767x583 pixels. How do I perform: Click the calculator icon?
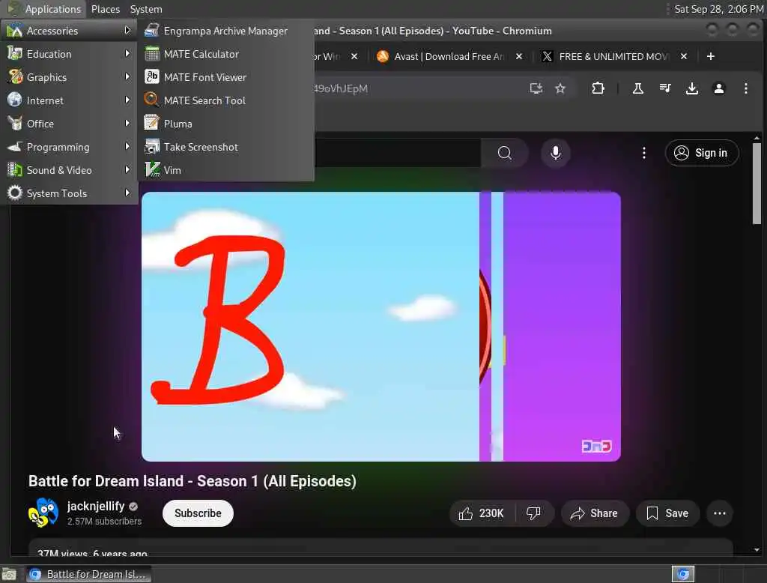coord(151,54)
